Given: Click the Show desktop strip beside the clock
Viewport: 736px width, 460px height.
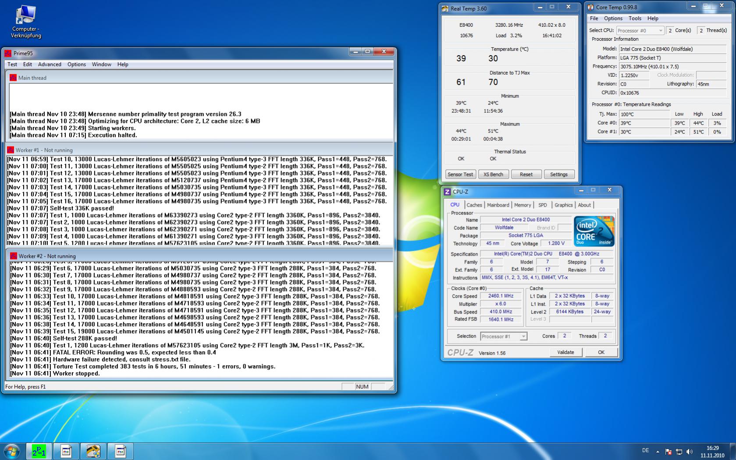Looking at the screenshot, I should click(x=733, y=451).
